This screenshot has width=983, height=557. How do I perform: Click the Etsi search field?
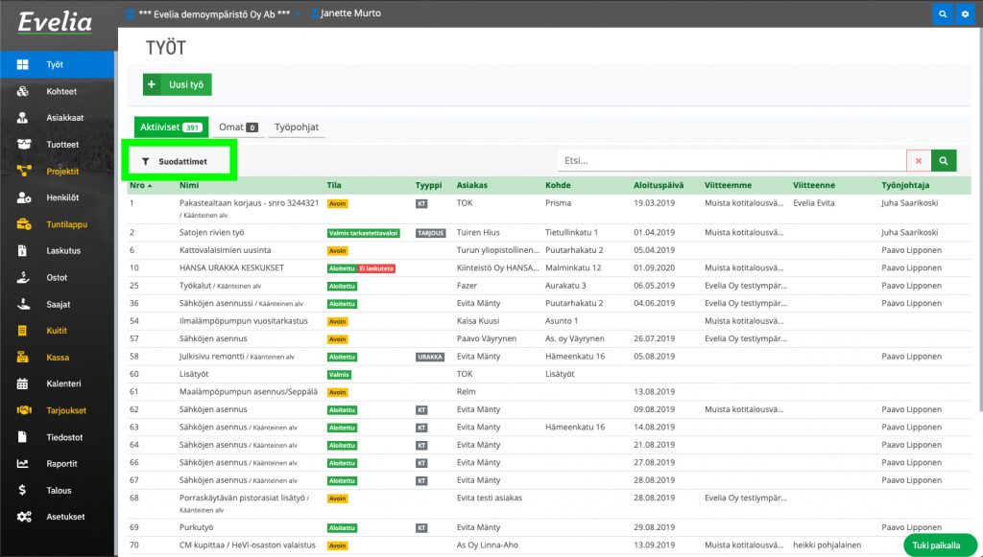tap(731, 161)
